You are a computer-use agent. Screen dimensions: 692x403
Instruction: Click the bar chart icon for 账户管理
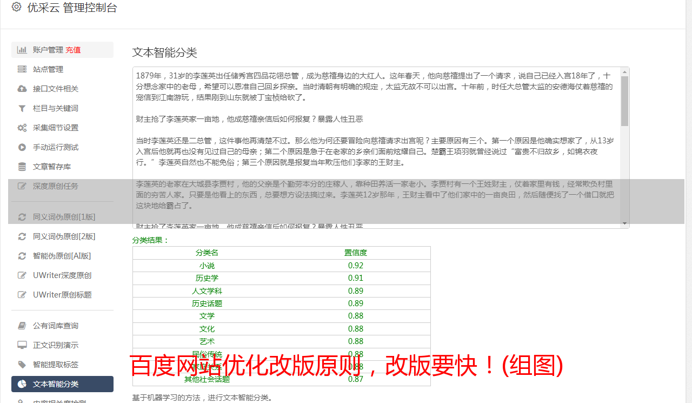click(x=22, y=50)
